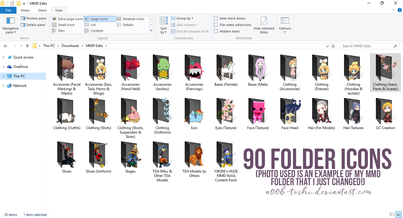The image size is (403, 218).
Task: Switch to the Home tab
Action: tap(25, 10)
